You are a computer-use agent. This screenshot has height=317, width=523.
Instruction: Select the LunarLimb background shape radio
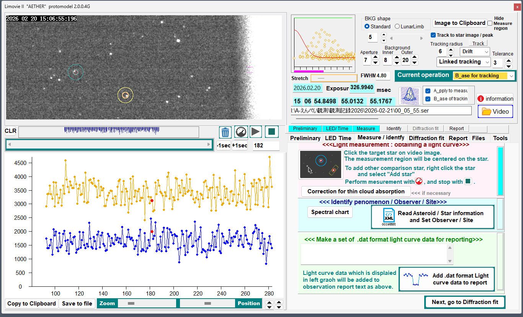(x=397, y=26)
